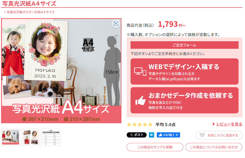Click the thumbs-up icon on the Omakase button
This screenshot has height=158, width=245.
[140, 100]
